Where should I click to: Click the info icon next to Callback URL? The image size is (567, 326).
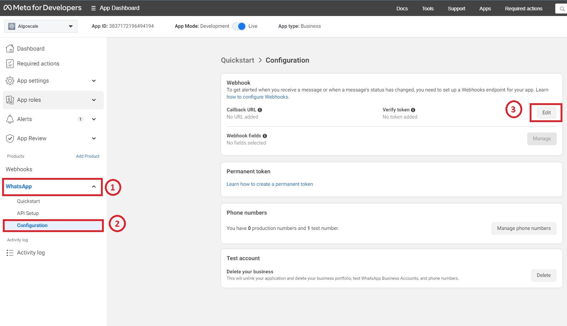(260, 110)
